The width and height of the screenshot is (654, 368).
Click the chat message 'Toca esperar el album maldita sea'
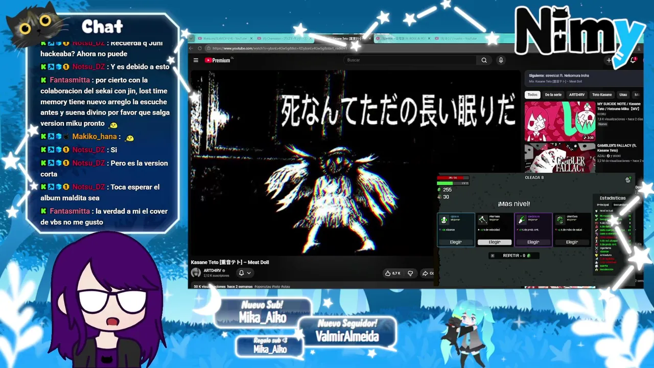[100, 192]
